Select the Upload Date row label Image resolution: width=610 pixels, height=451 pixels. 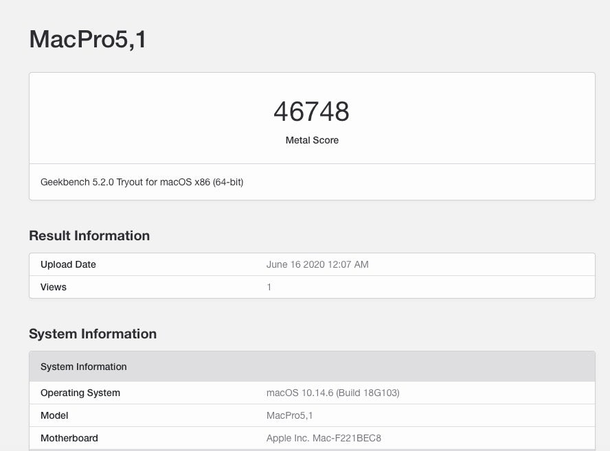coord(68,264)
